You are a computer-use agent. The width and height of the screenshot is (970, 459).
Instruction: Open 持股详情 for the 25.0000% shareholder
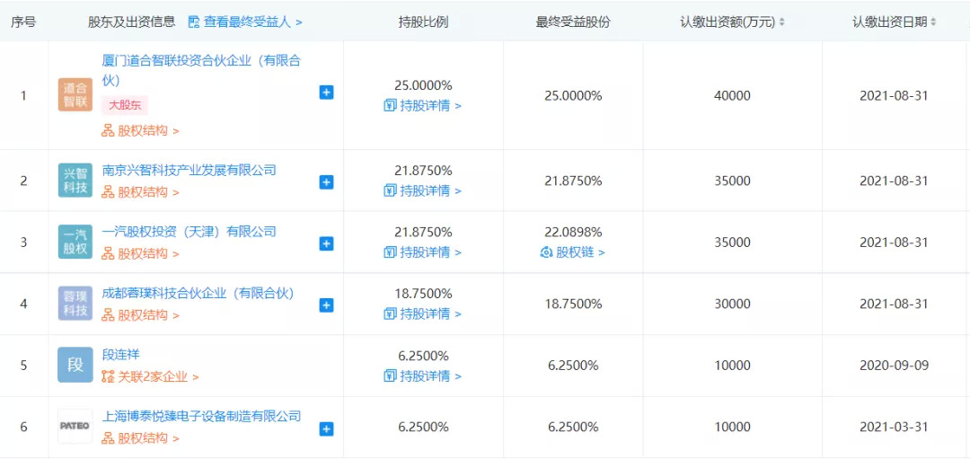[x=422, y=105]
